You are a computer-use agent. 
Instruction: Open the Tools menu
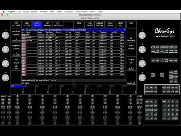(x=59, y=12)
